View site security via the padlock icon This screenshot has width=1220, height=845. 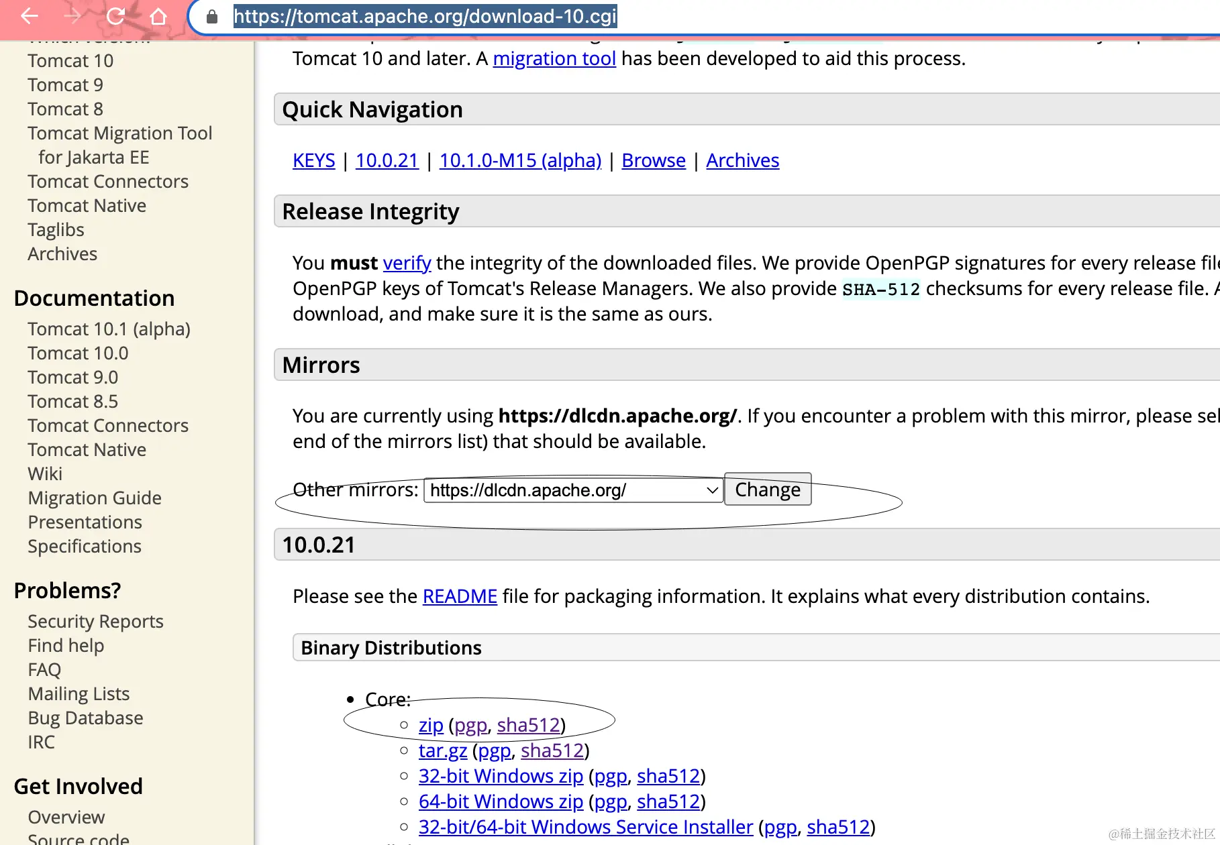point(212,17)
